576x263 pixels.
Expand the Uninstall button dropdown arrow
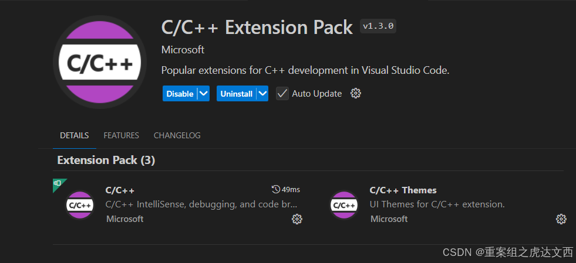coord(262,94)
